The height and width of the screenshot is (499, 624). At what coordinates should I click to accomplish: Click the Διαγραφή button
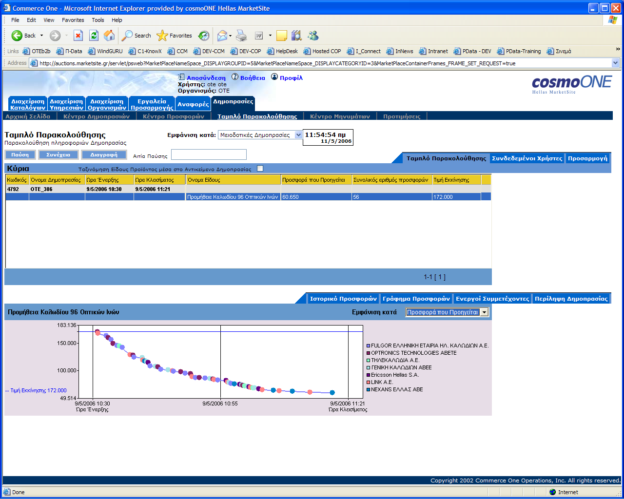point(104,155)
